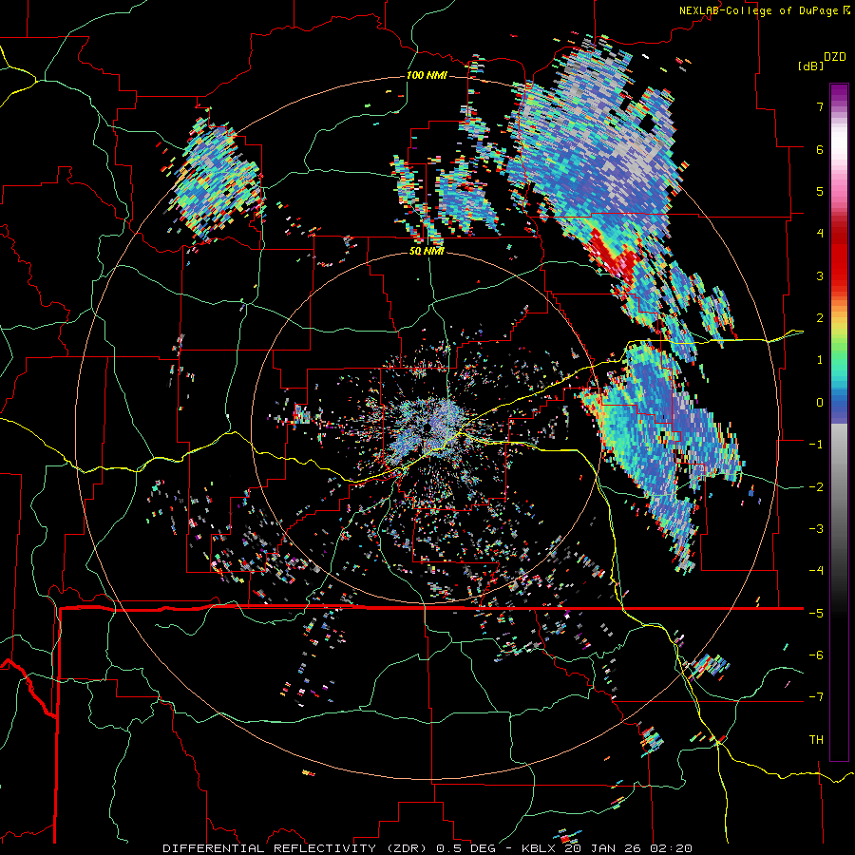Click the 6 dB label on color scale
855x855 pixels.
[820, 149]
